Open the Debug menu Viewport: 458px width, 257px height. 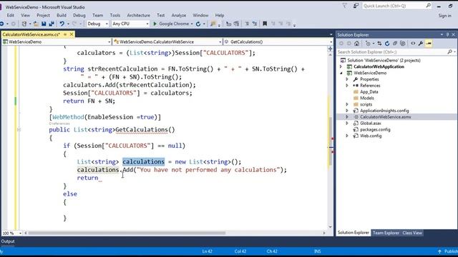pos(79,15)
